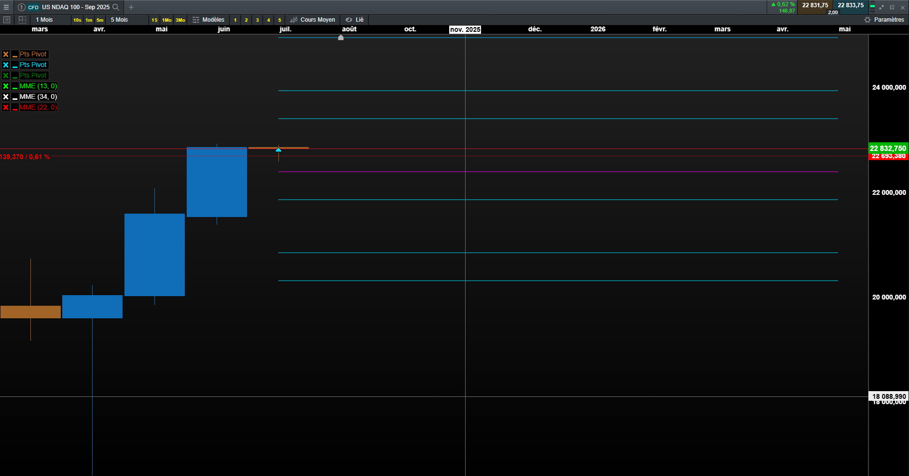Open the 1 Mois timeframe dropdown
Screen dimensions: 909x476
click(x=50, y=20)
